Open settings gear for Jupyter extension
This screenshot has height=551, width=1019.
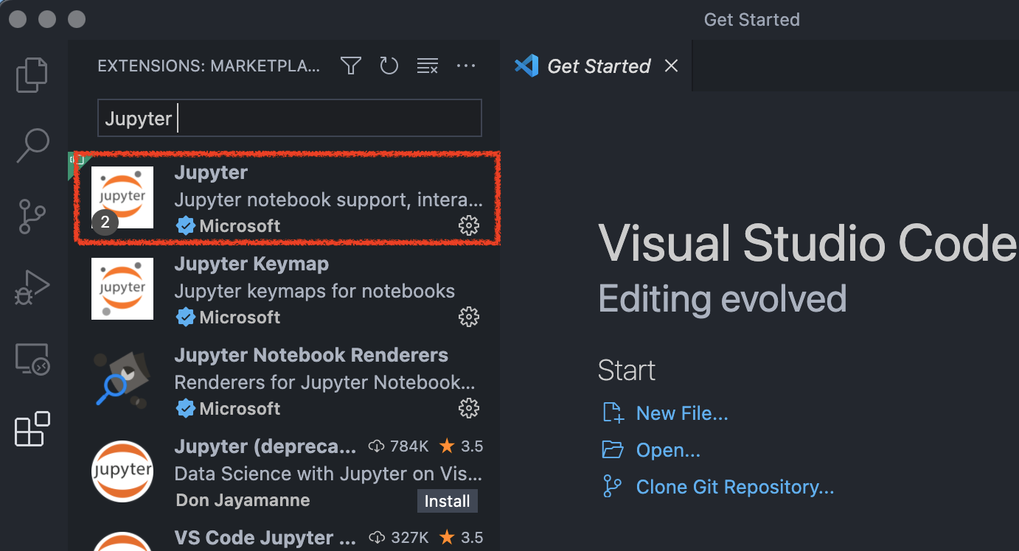coord(469,225)
